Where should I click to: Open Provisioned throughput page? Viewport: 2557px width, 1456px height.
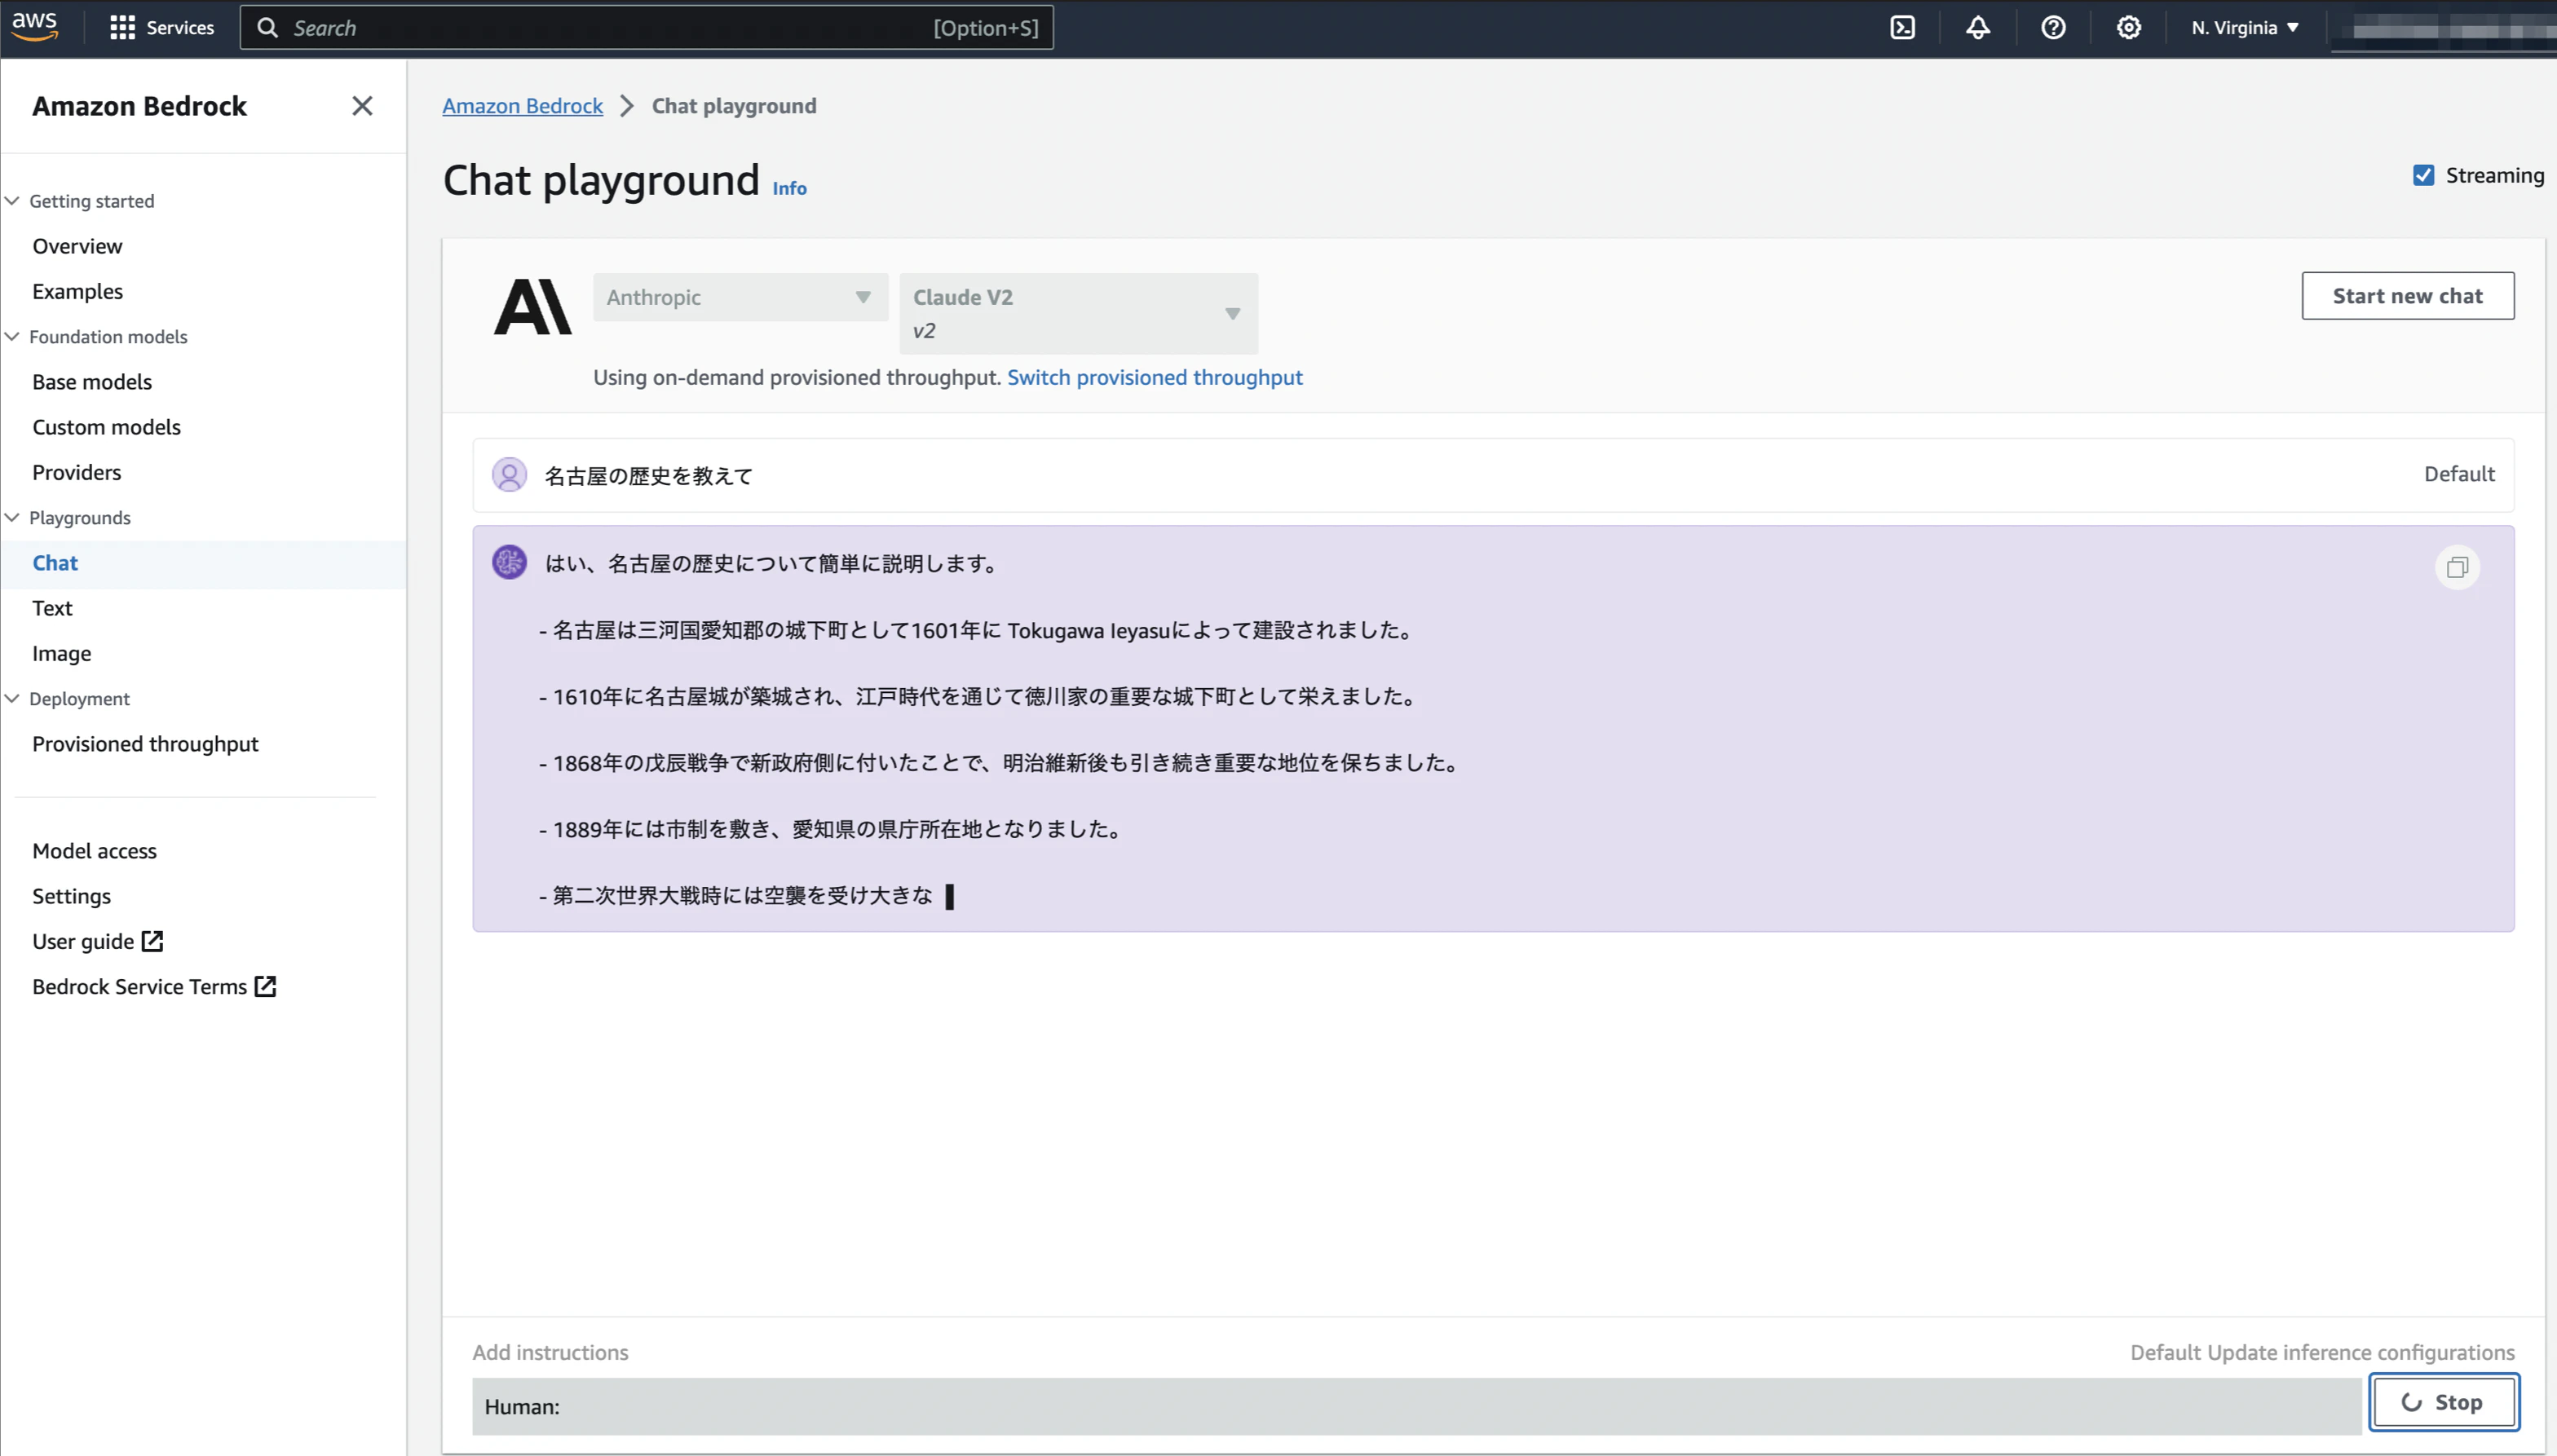pos(145,744)
